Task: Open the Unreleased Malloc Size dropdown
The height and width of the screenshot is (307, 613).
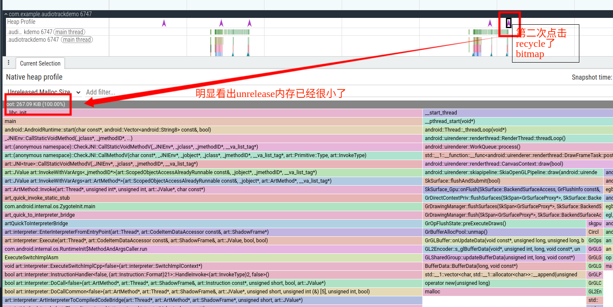Action: tap(43, 92)
